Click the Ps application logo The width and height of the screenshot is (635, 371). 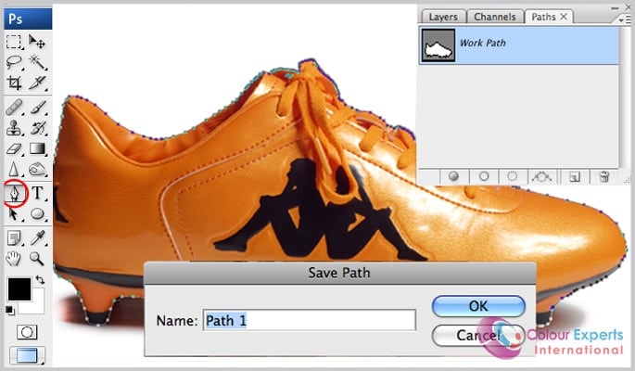coord(28,19)
